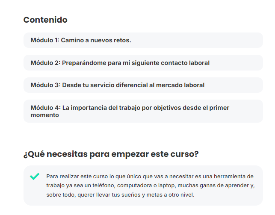Click the '¿Qué necesitas para empezar este curso?' heading
Viewport: 275px width, 215px height.
(111, 154)
